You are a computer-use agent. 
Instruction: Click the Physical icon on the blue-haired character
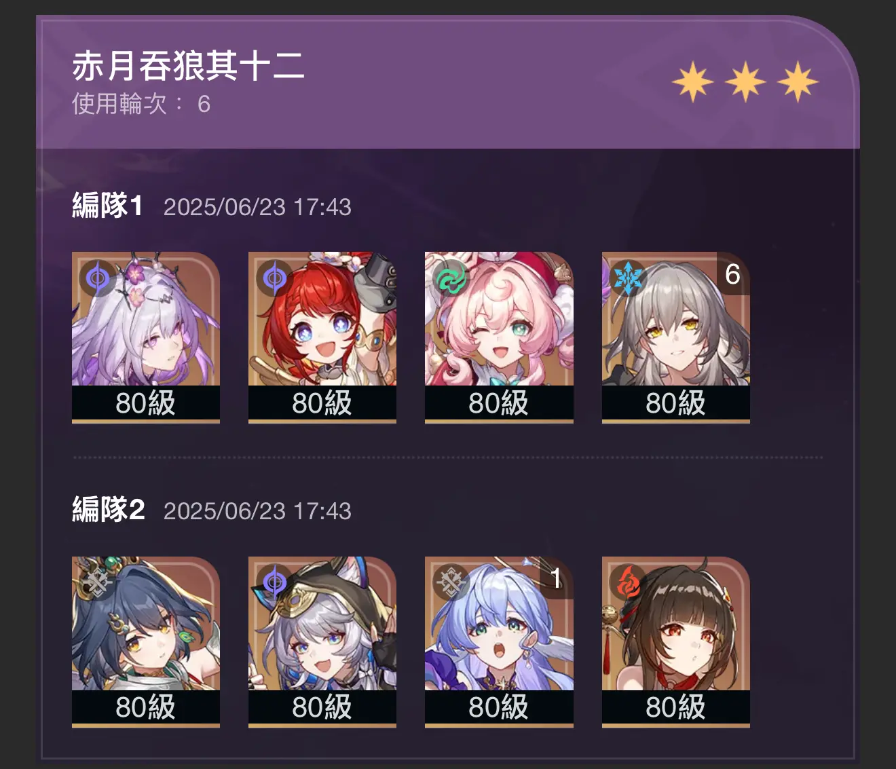[x=450, y=581]
